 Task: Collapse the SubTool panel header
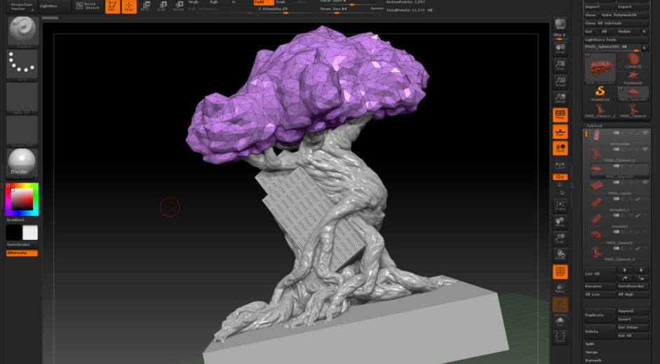click(595, 126)
